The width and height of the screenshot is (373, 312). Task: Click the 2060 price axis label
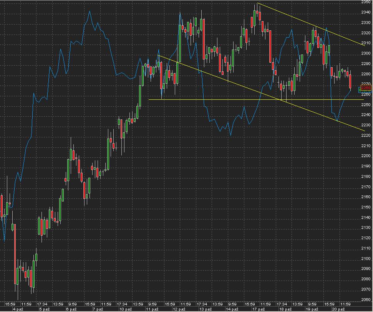[x=366, y=300]
